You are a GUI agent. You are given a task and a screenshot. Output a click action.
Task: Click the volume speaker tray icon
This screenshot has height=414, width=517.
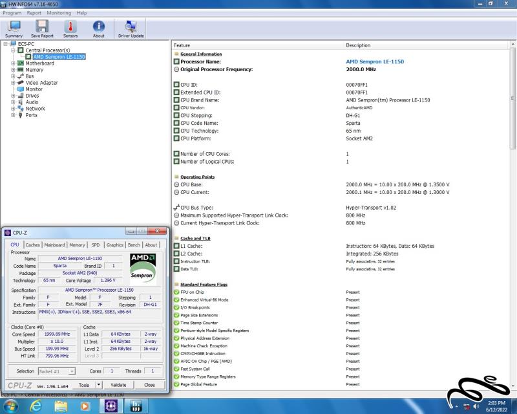pyautogui.click(x=476, y=406)
